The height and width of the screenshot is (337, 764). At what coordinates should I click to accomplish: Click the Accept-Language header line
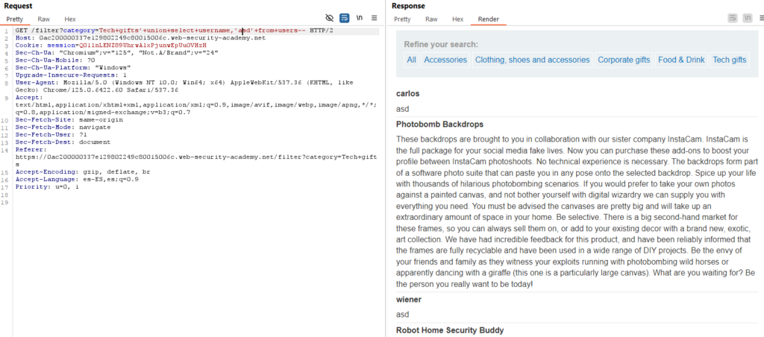pos(77,179)
